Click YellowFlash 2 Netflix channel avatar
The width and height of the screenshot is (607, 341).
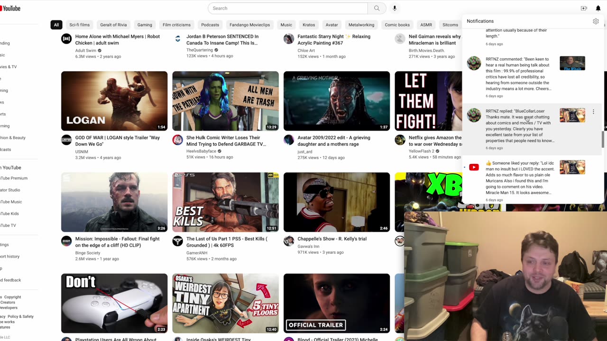click(400, 140)
